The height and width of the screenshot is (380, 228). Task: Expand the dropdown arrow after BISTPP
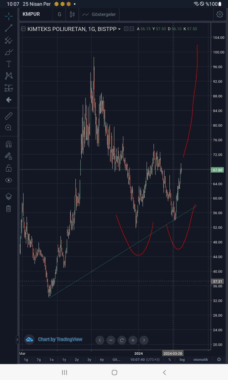pos(119,29)
